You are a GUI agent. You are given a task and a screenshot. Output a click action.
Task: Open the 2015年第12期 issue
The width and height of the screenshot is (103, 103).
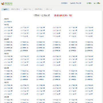(8, 62)
